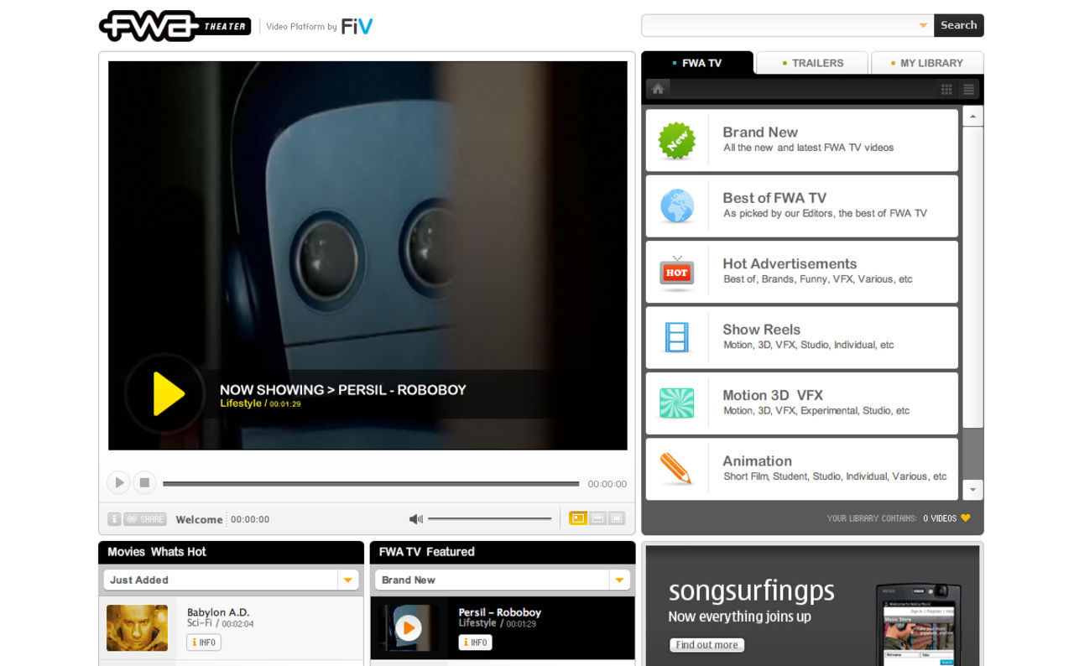Click the 'All the new and latest FWA TV videos' text
The width and height of the screenshot is (1074, 666).
pyautogui.click(x=809, y=148)
